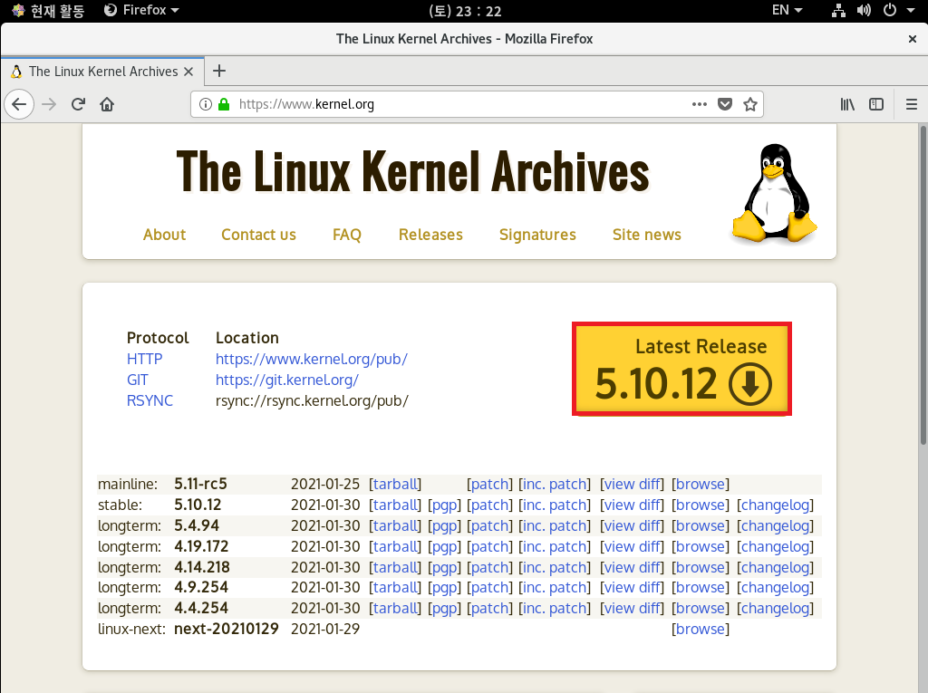Screen dimensions: 928x693
Task: Open the Releases page
Action: (x=430, y=235)
